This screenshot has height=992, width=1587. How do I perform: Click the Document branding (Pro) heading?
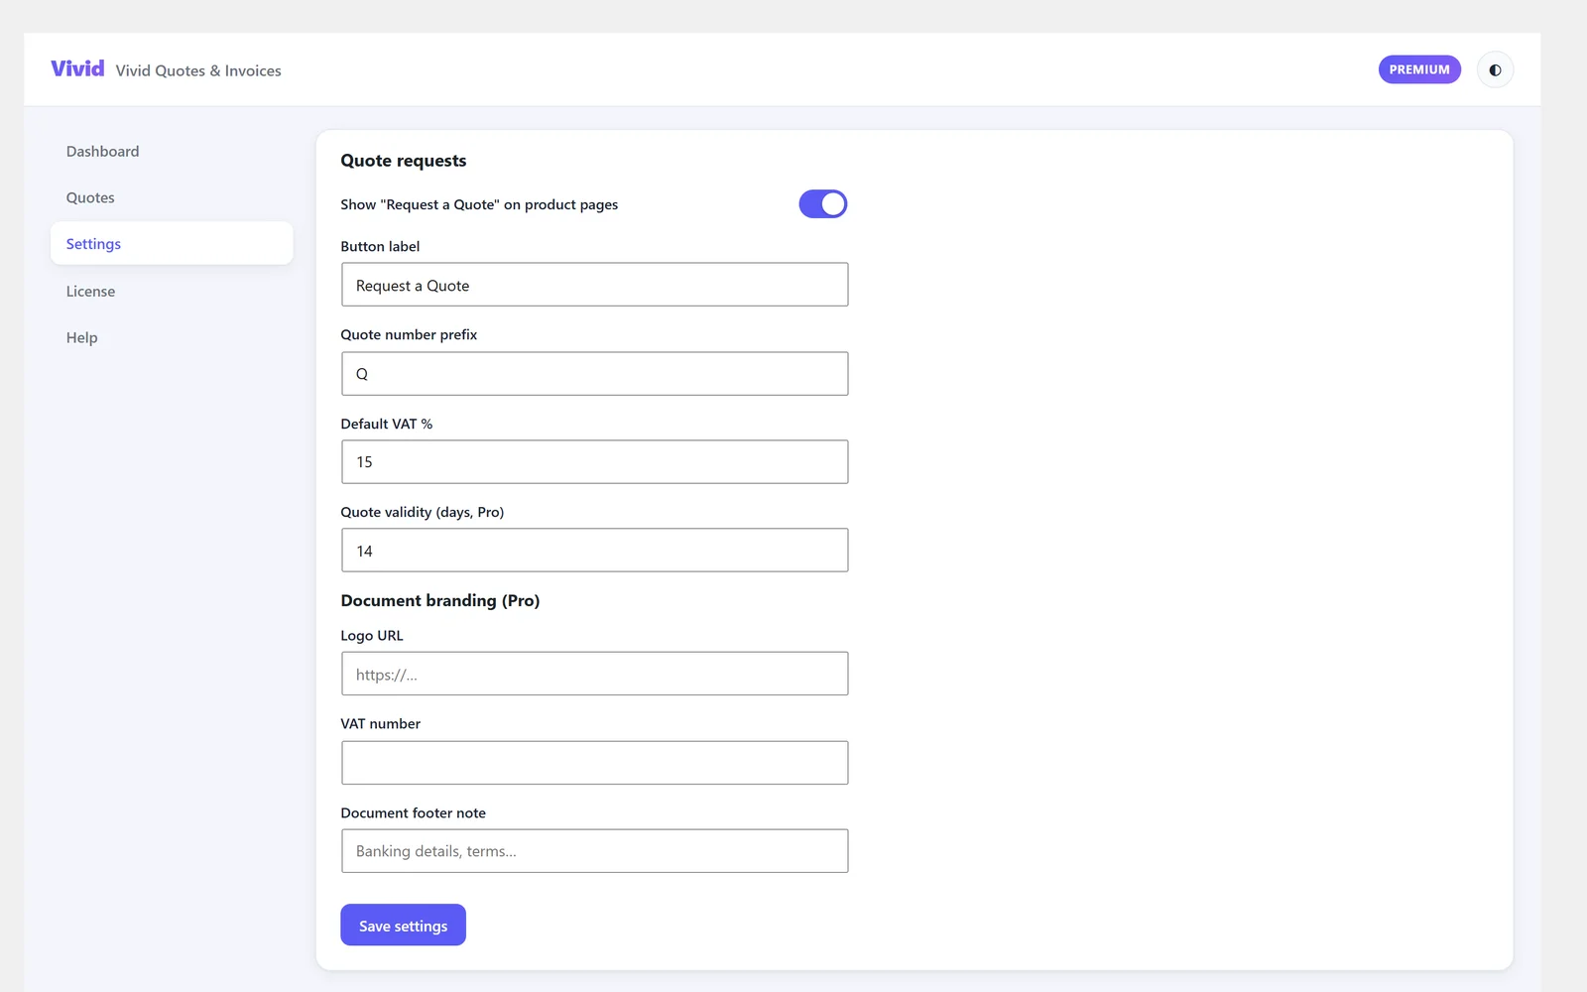[440, 600]
